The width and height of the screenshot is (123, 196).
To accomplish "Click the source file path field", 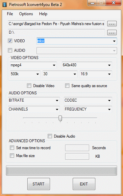I will click(56, 24).
